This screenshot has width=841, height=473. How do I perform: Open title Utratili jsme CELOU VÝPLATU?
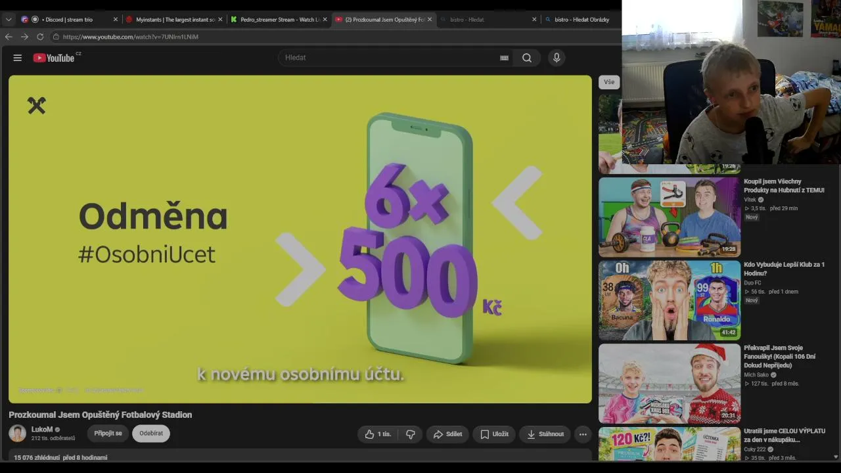[x=784, y=436]
